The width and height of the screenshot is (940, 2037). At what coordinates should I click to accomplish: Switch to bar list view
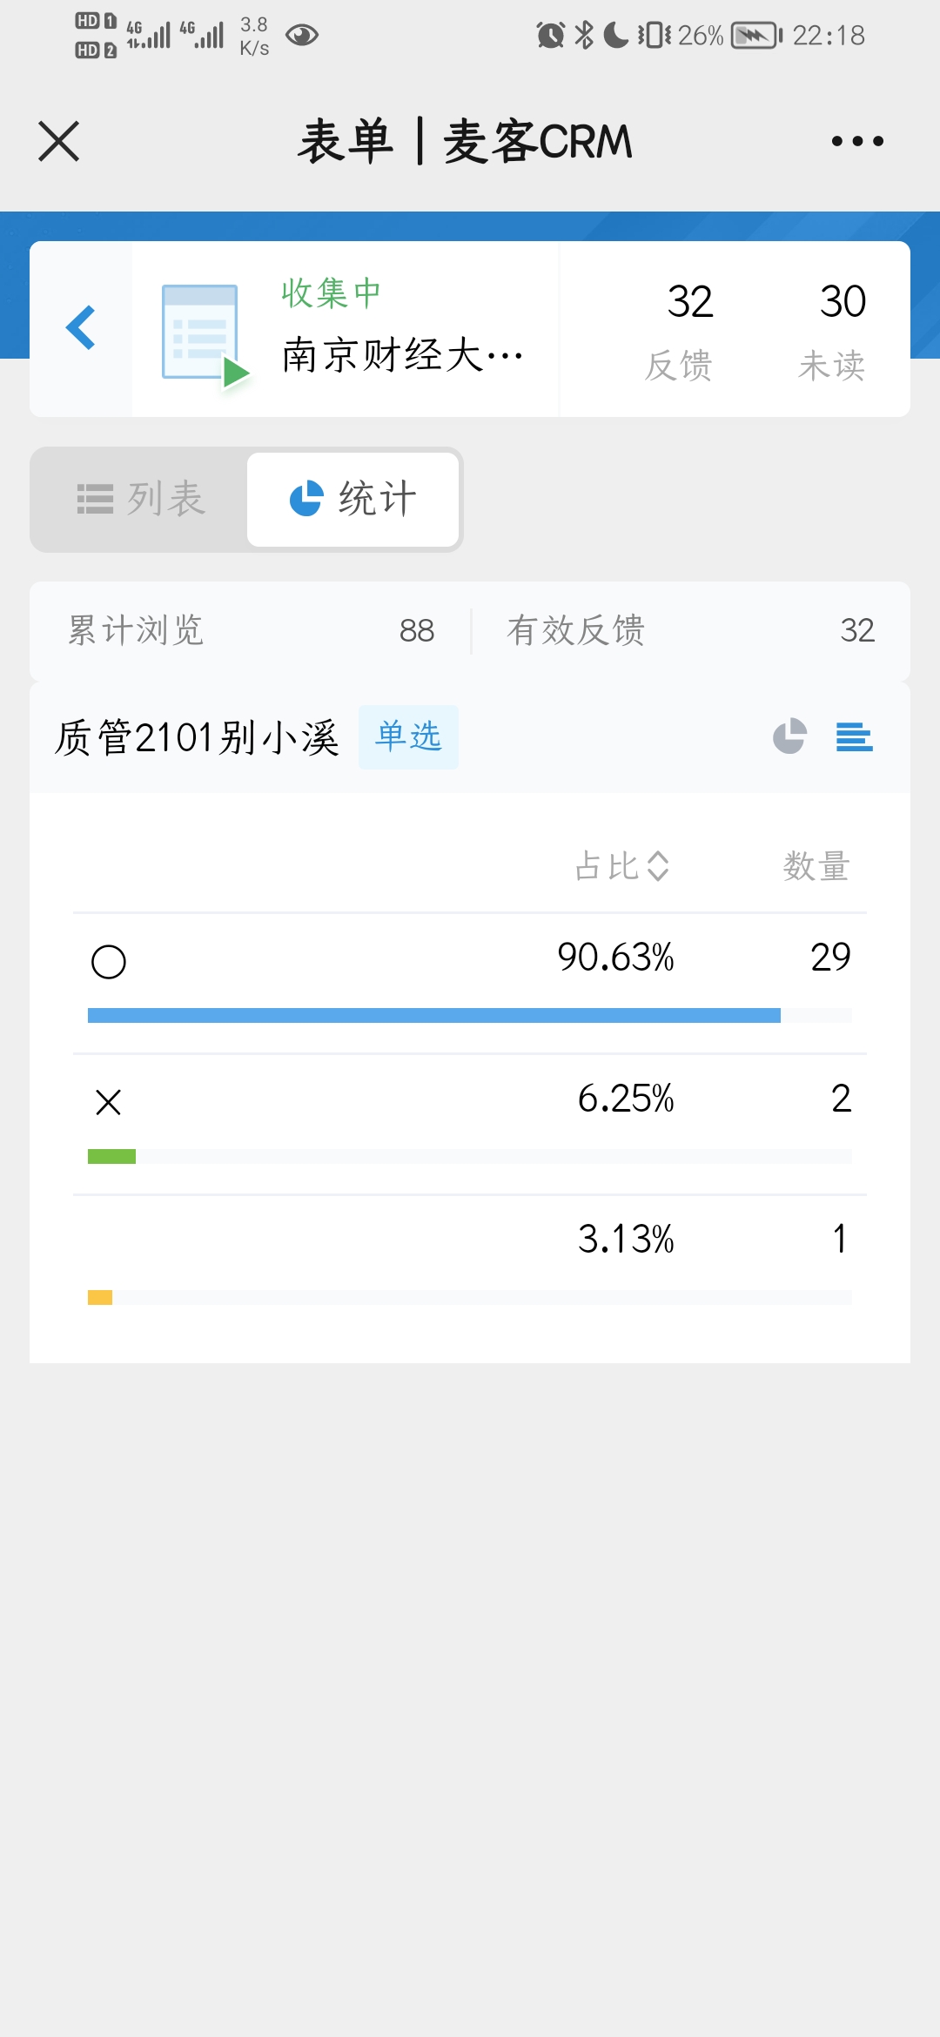click(x=854, y=736)
